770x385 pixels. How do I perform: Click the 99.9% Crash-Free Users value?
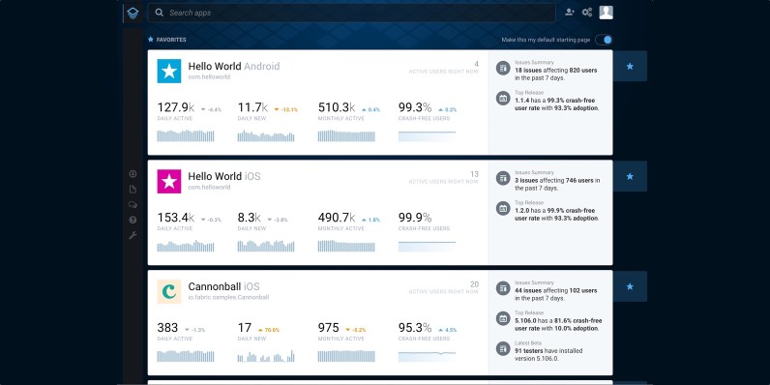415,218
